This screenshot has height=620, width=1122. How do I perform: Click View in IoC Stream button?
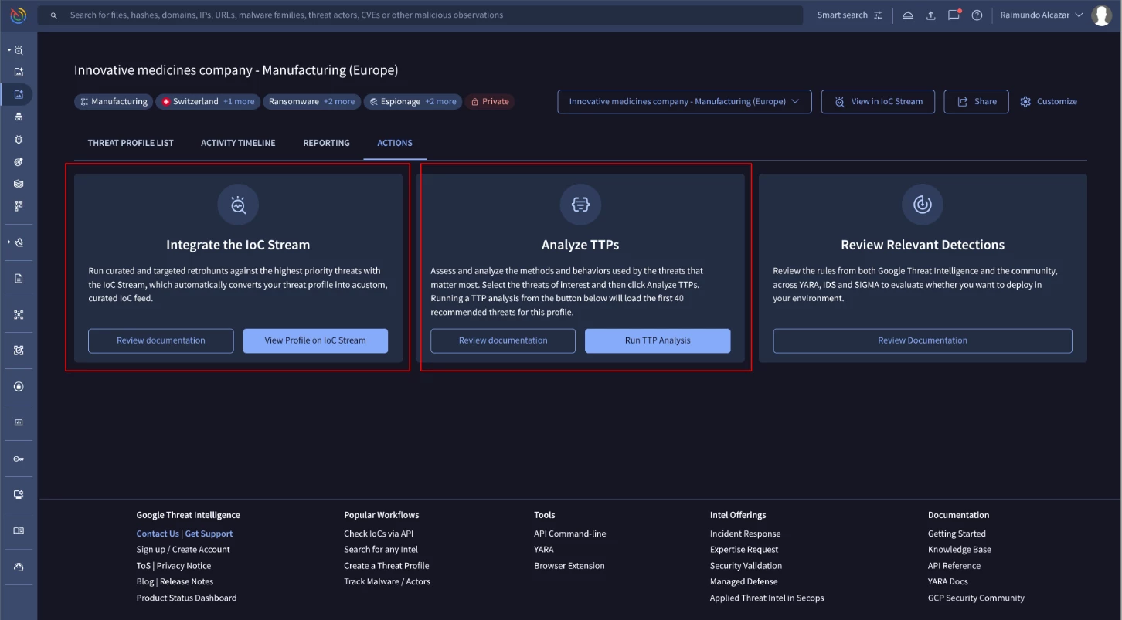tap(878, 101)
